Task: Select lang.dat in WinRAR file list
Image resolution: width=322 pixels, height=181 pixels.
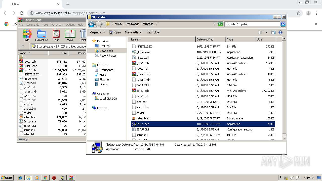Action: coord(28,104)
